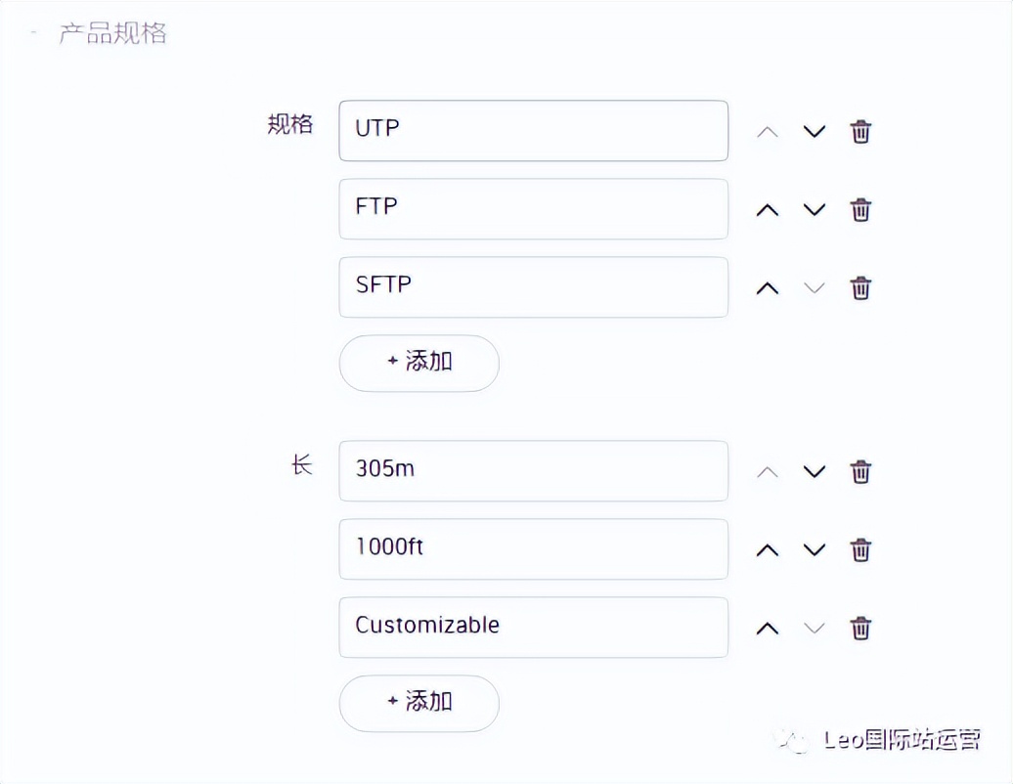Move the 1000ft row up
This screenshot has height=784, width=1013.
[767, 549]
